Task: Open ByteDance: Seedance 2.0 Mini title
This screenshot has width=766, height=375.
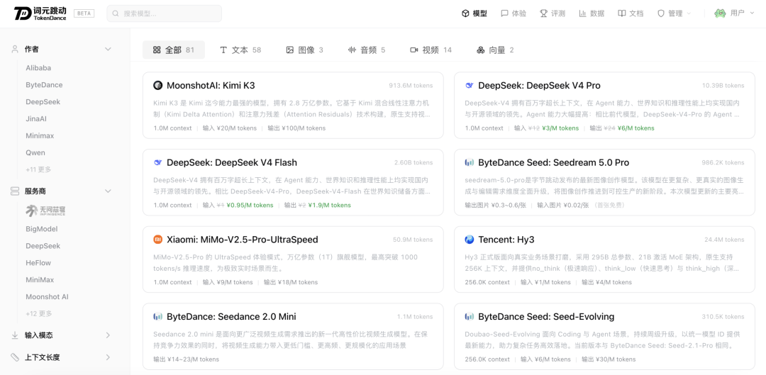Action: (x=231, y=316)
